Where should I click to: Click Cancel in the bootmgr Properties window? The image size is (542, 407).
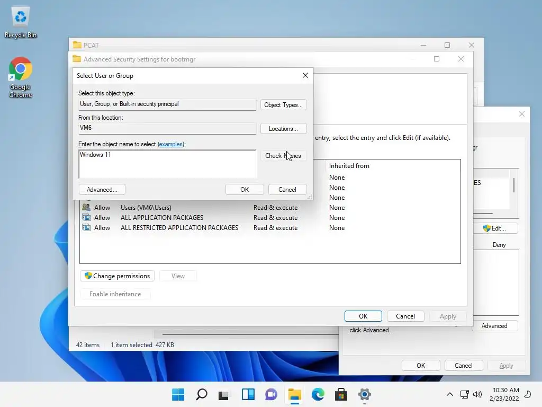click(464, 366)
